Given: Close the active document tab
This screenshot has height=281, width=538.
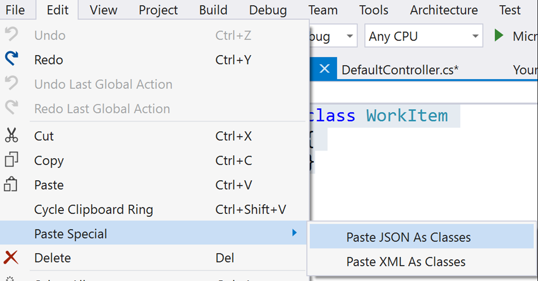Looking at the screenshot, I should 324,69.
